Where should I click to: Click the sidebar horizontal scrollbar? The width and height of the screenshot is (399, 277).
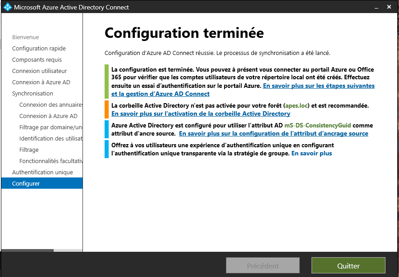click(27, 250)
